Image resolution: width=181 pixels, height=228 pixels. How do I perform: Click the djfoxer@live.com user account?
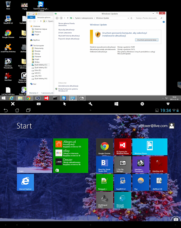(157, 126)
